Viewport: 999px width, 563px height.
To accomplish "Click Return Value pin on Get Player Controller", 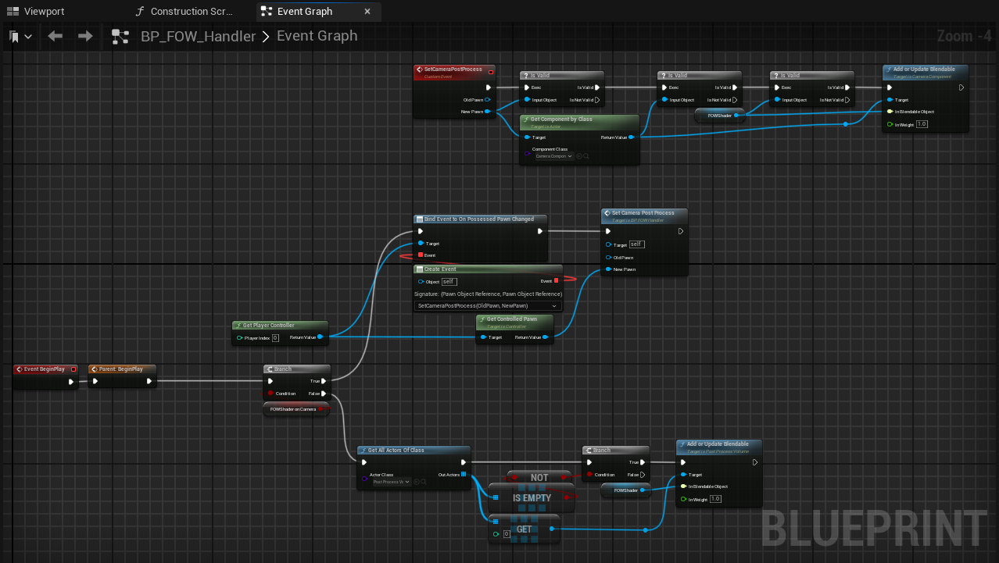I will [x=320, y=337].
